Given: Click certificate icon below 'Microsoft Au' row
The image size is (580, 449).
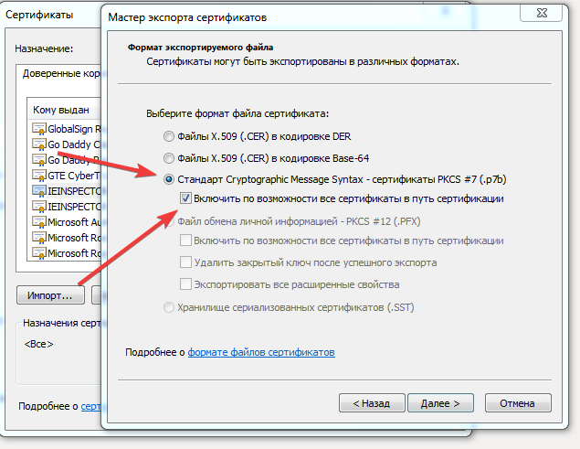Looking at the screenshot, I should [39, 238].
